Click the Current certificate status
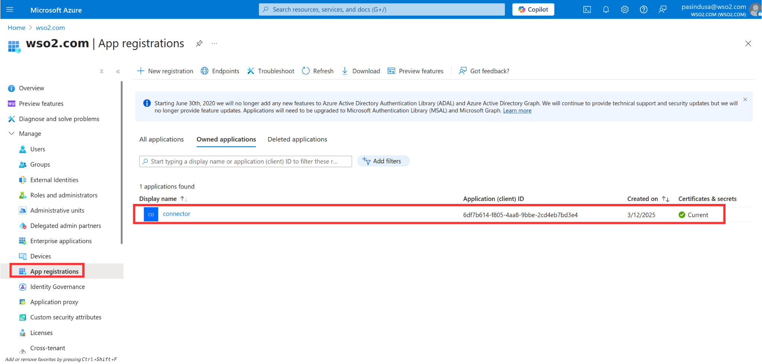The image size is (762, 364). click(693, 215)
